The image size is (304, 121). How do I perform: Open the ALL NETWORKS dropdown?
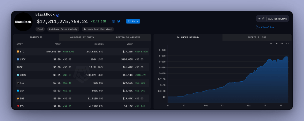coord(277,19)
